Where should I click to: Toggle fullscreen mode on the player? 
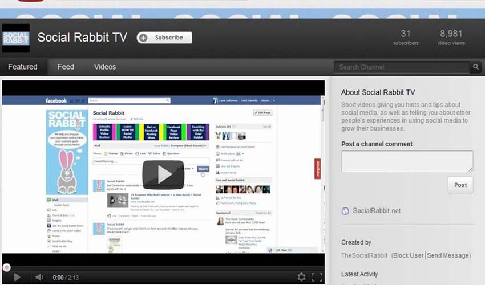coord(317,277)
